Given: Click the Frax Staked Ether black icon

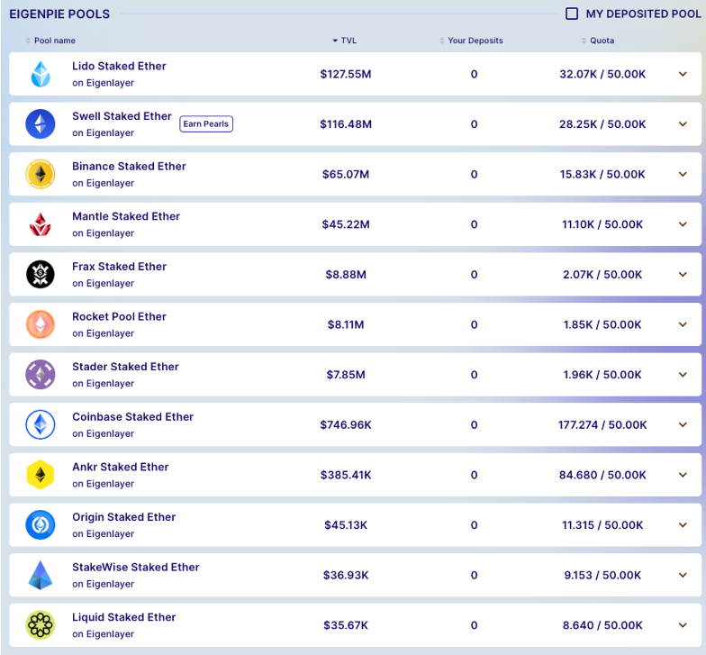Looking at the screenshot, I should tap(41, 274).
